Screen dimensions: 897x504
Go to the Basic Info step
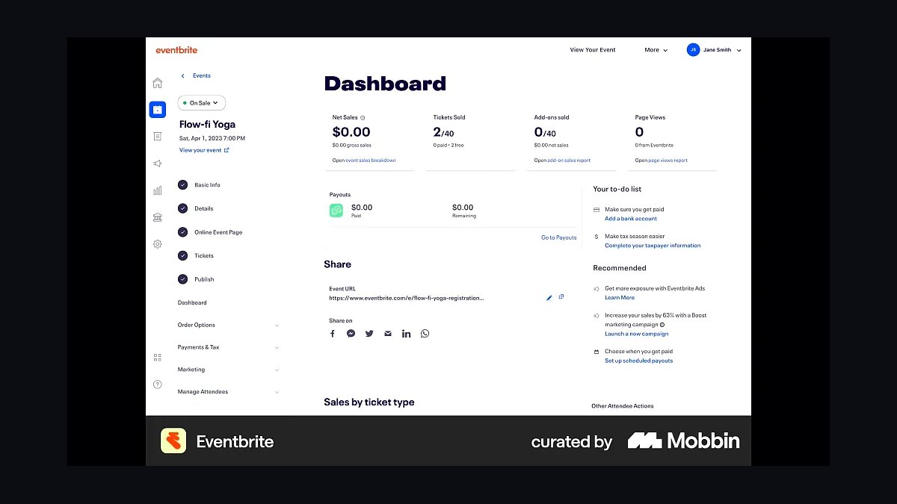coord(200,185)
